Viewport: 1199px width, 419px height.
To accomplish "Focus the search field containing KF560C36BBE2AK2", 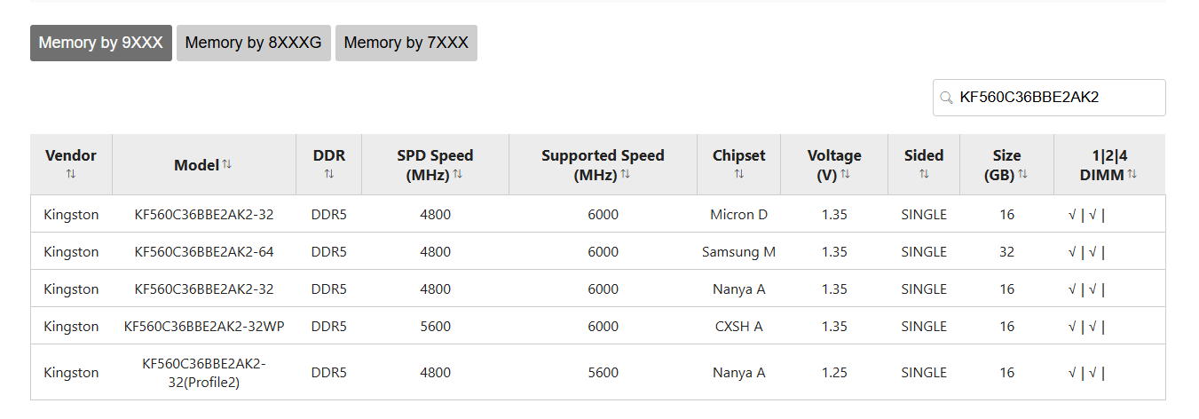I will (1049, 98).
